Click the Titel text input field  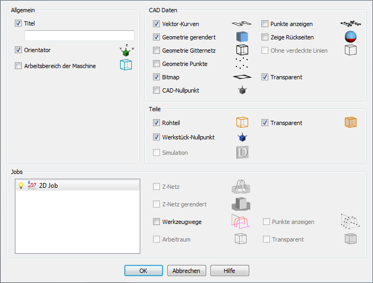click(80, 36)
